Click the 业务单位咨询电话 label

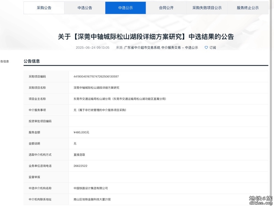click(x=40, y=166)
